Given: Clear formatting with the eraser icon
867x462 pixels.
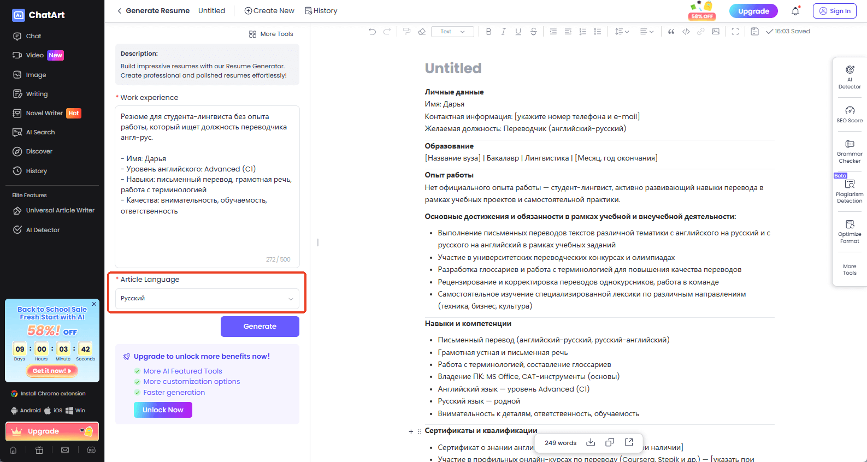Looking at the screenshot, I should (x=421, y=32).
